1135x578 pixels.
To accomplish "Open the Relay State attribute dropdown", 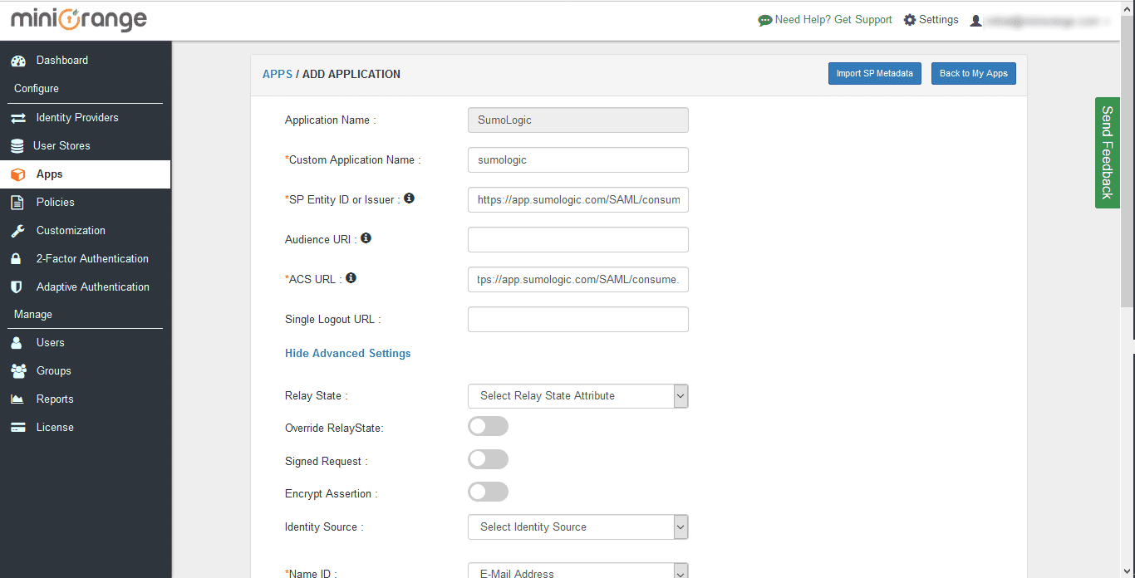I will [x=578, y=396].
